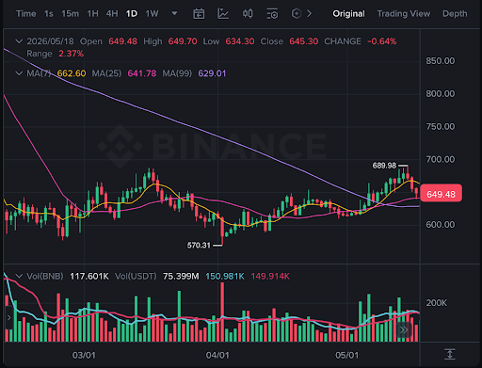The height and width of the screenshot is (368, 482).
Task: Click the 03/01 date axis label
Action: point(84,355)
